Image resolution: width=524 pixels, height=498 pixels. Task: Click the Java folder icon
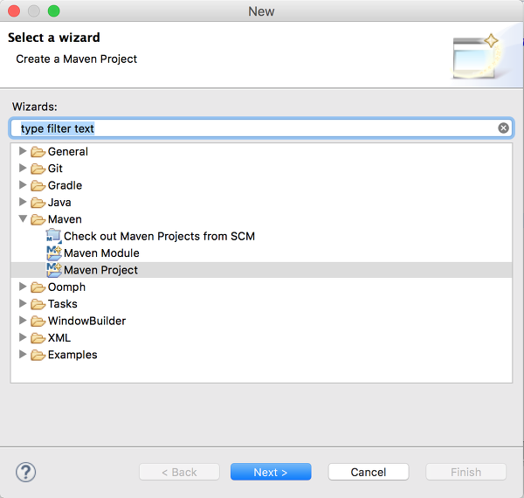(38, 203)
